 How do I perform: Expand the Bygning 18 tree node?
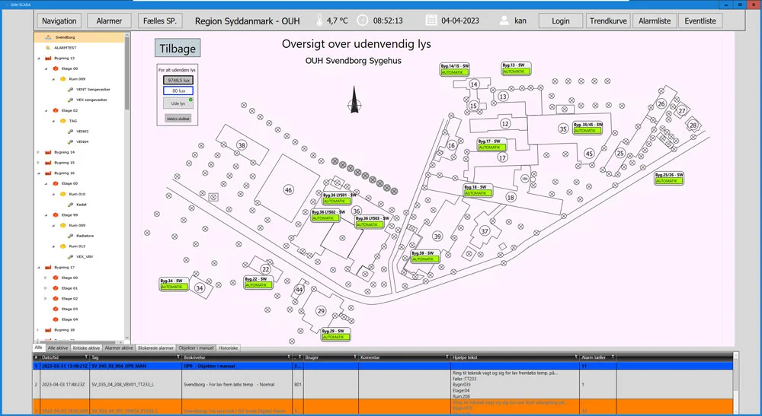(39, 330)
